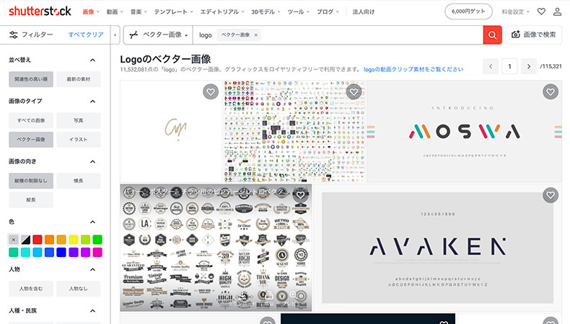Go to previous results page
The width and height of the screenshot is (570, 324).
click(491, 66)
